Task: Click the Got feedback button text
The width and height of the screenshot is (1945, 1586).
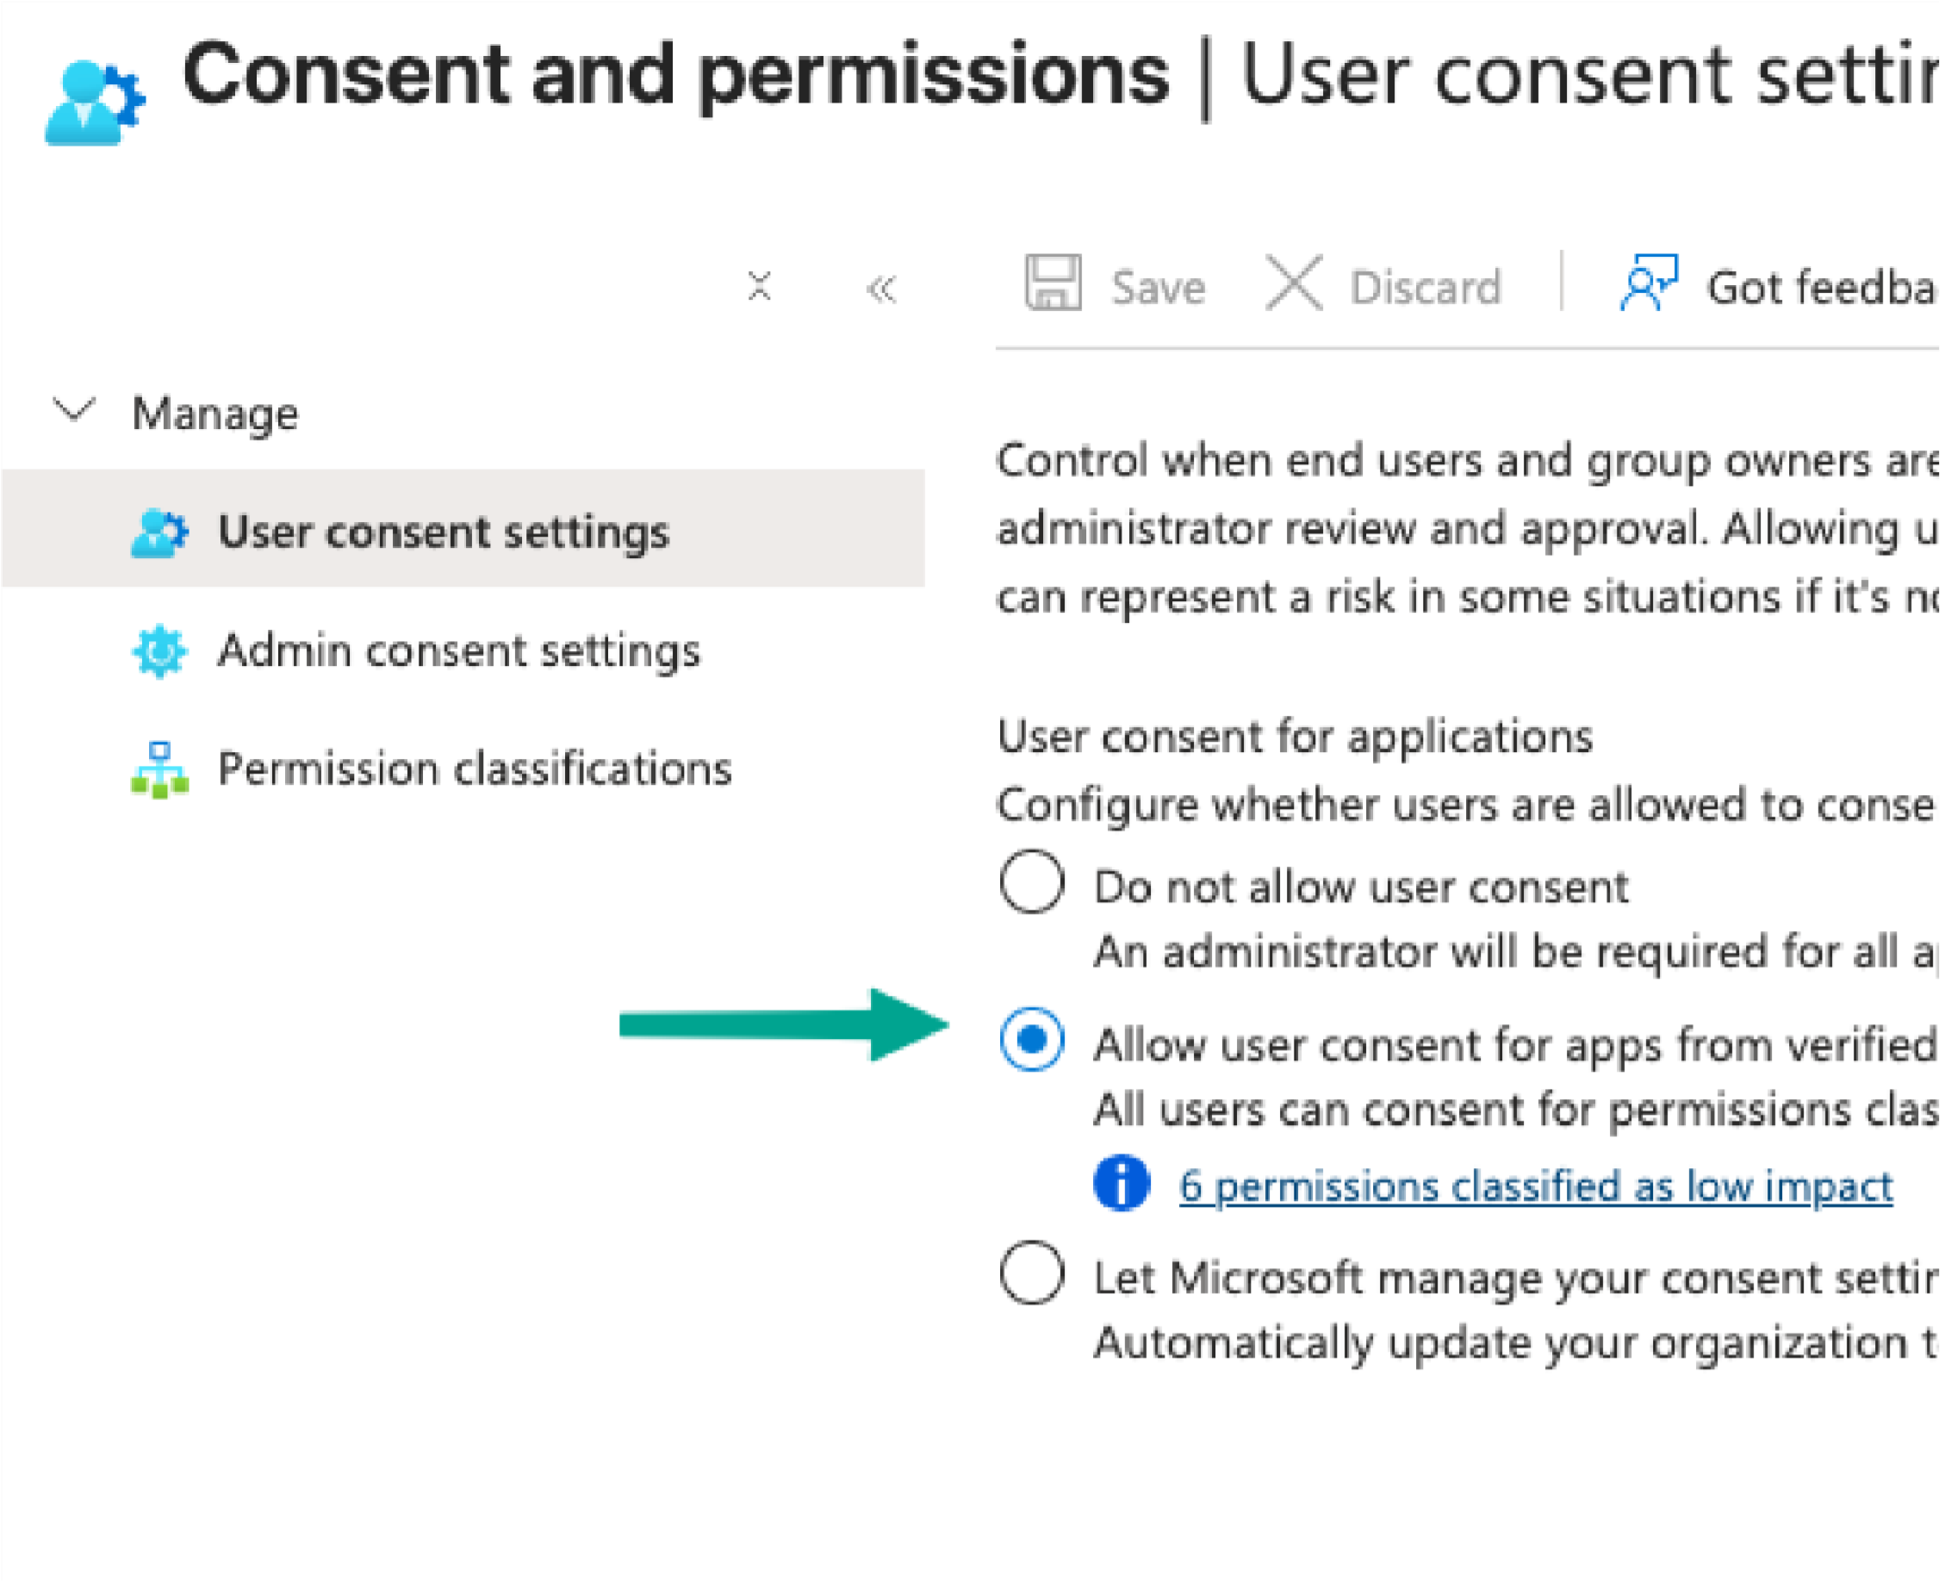Action: (x=1821, y=289)
